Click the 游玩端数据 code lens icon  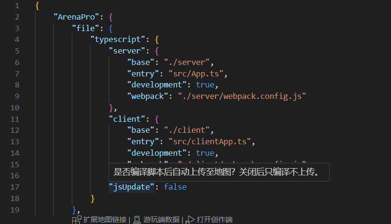[137, 220]
